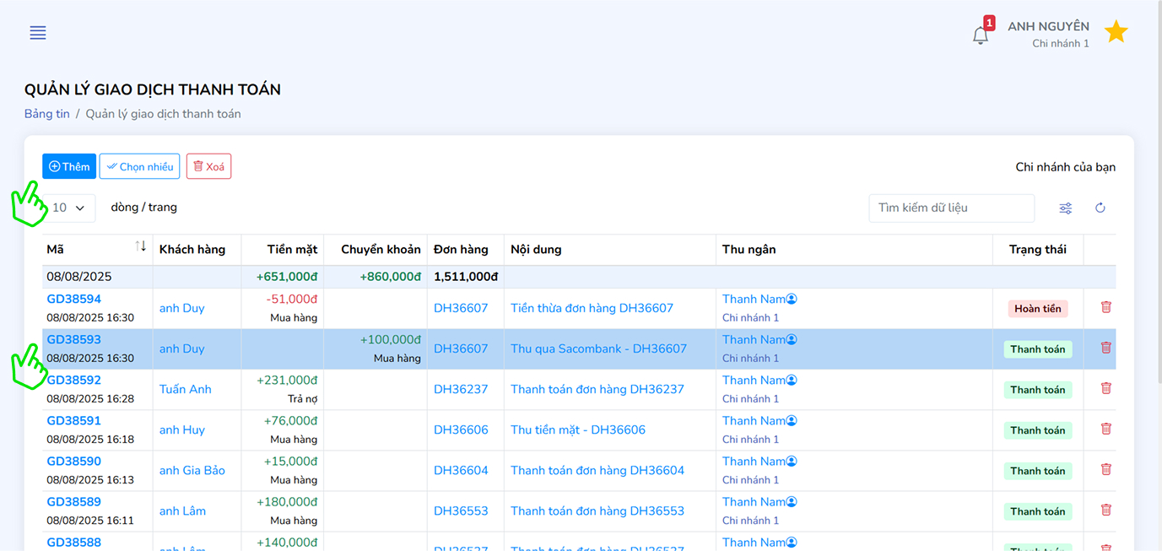Click trash icon for transaction GD38590
The height and width of the screenshot is (551, 1162).
tap(1105, 470)
